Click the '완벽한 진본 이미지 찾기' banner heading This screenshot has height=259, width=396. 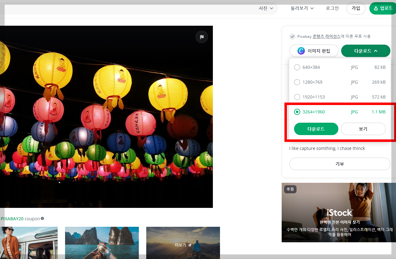tap(340, 222)
